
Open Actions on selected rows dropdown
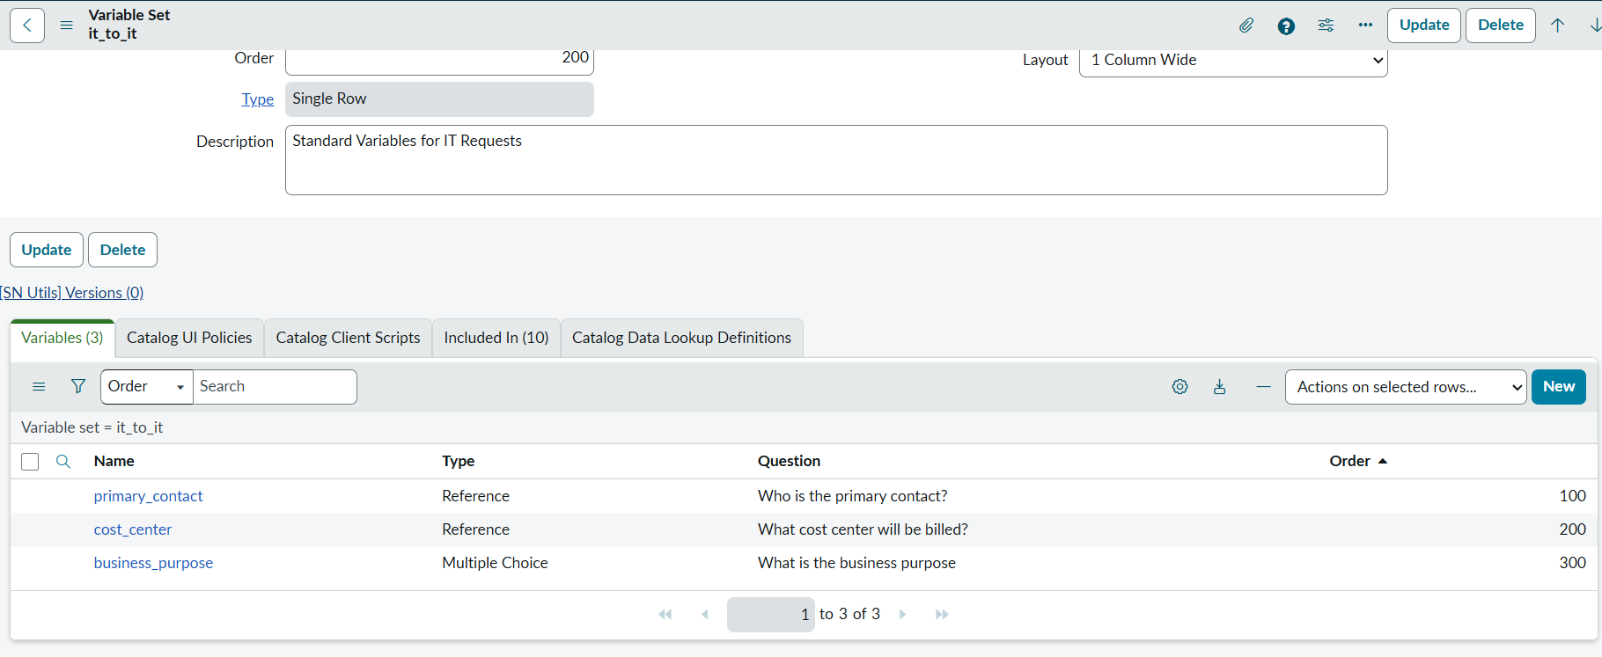(x=1405, y=387)
